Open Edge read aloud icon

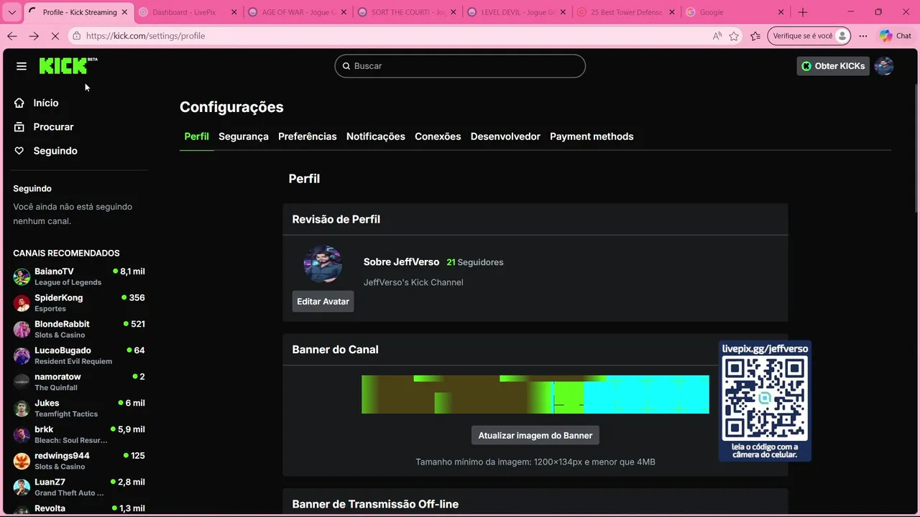click(x=717, y=36)
